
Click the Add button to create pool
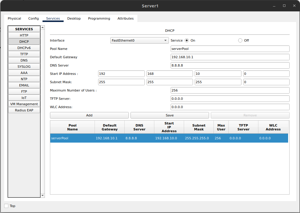click(89, 115)
